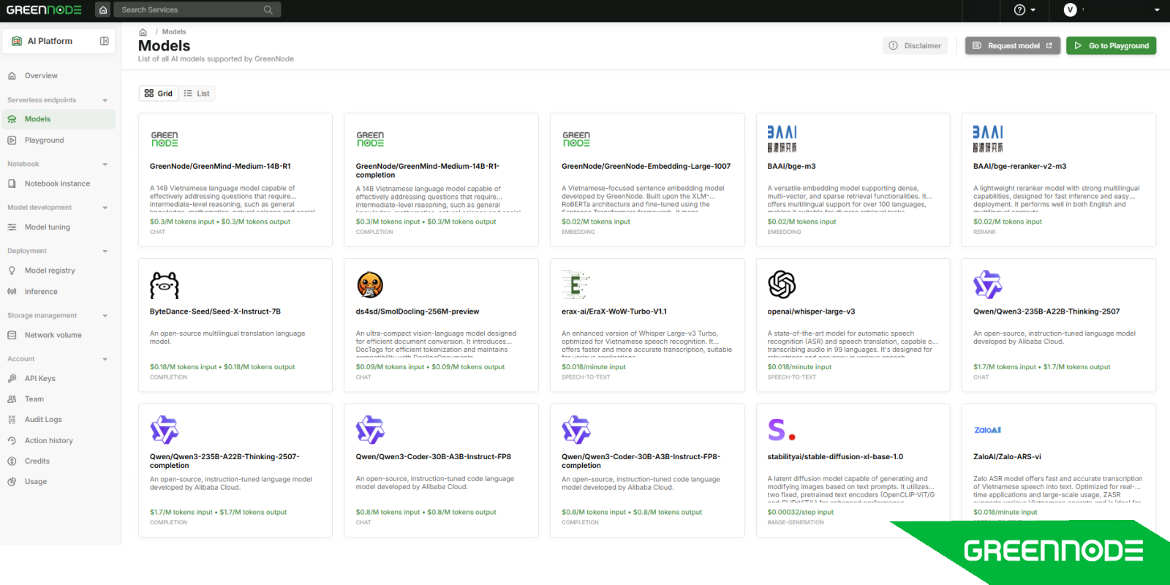Collapse the Notebook section
The image size is (1170, 585).
[x=105, y=165]
